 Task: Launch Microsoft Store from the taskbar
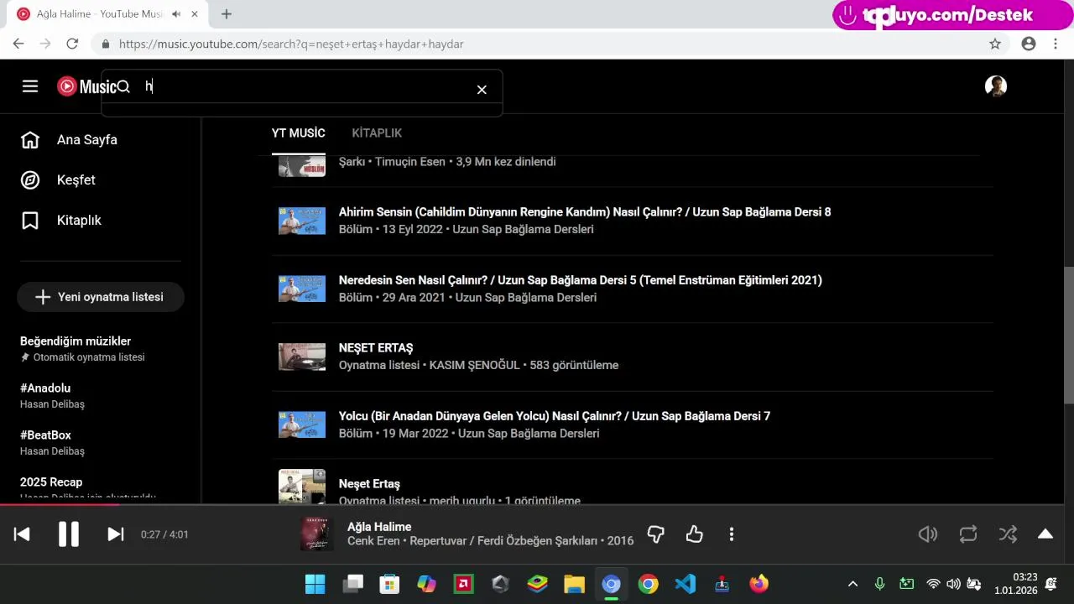point(389,584)
